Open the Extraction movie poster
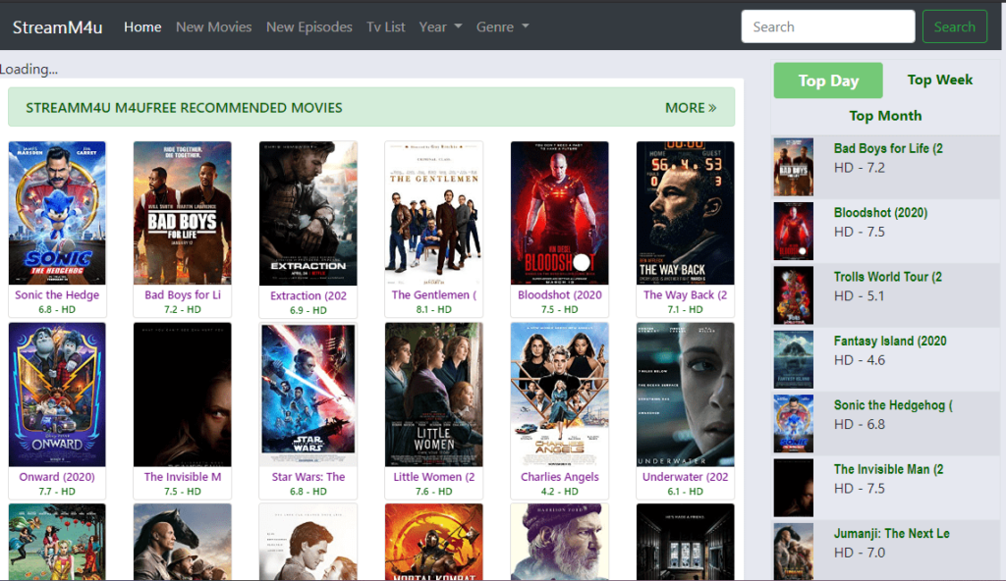Screen dimensions: 1006x581 click(x=307, y=214)
